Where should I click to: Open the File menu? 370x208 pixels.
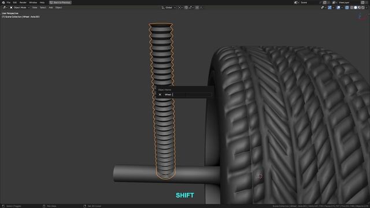[9, 2]
